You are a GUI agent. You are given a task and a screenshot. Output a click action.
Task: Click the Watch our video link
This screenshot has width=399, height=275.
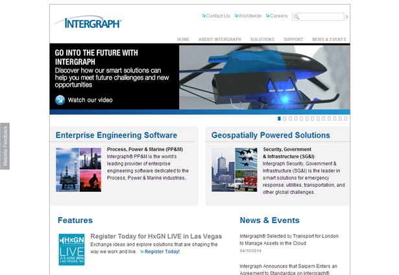pyautogui.click(x=90, y=100)
